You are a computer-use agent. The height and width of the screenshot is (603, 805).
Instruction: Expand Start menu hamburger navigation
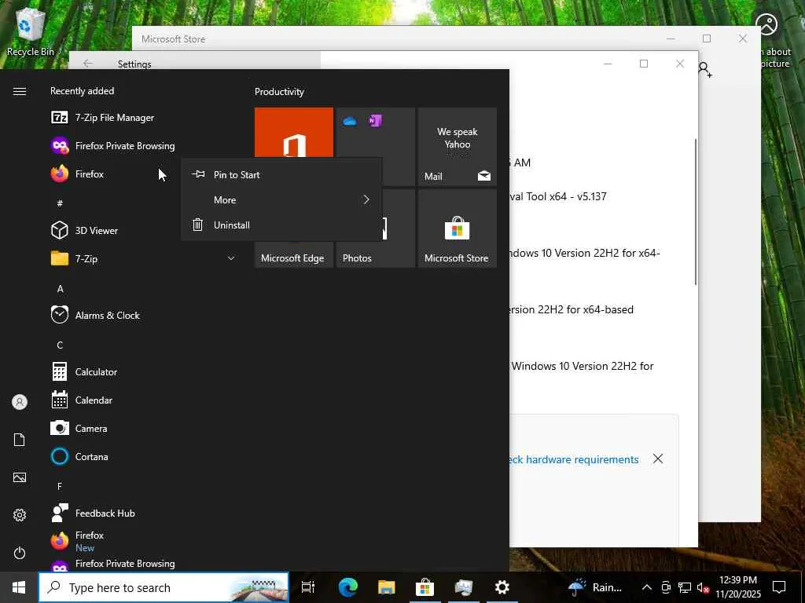(20, 91)
